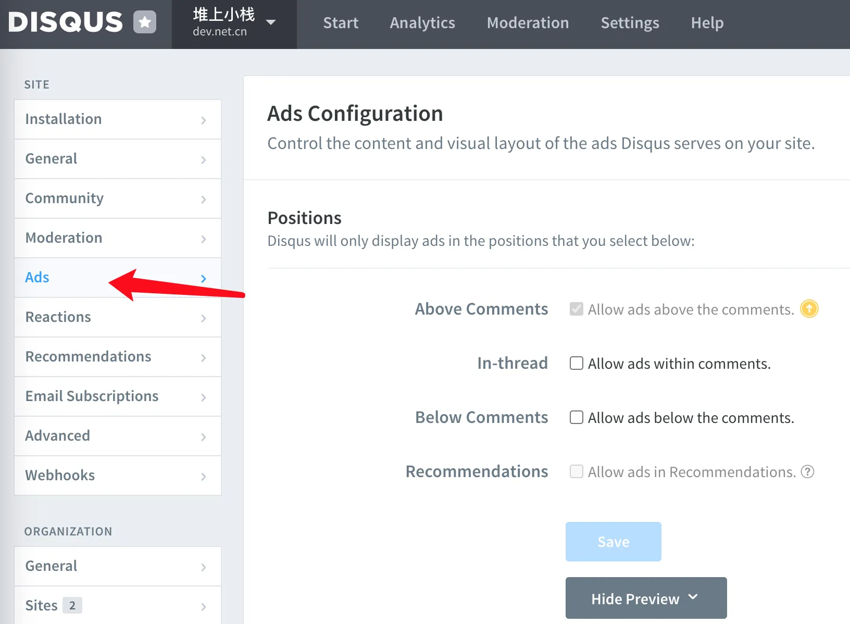Allow ads below the comments
The height and width of the screenshot is (624, 850).
tap(576, 417)
